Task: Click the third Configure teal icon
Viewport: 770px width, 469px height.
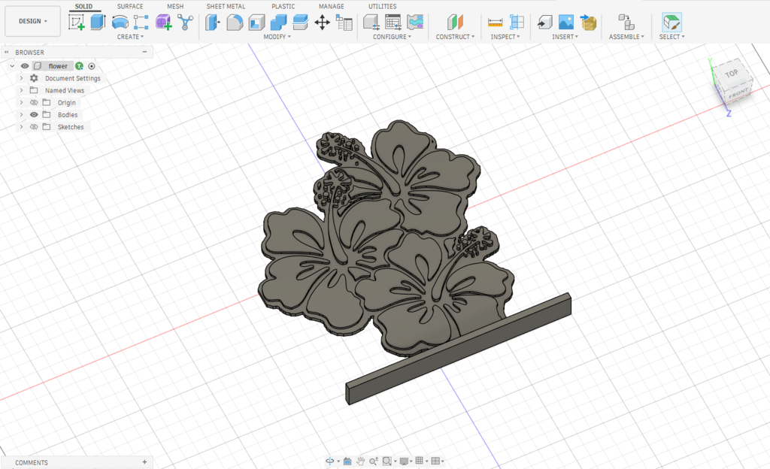Action: coord(415,22)
